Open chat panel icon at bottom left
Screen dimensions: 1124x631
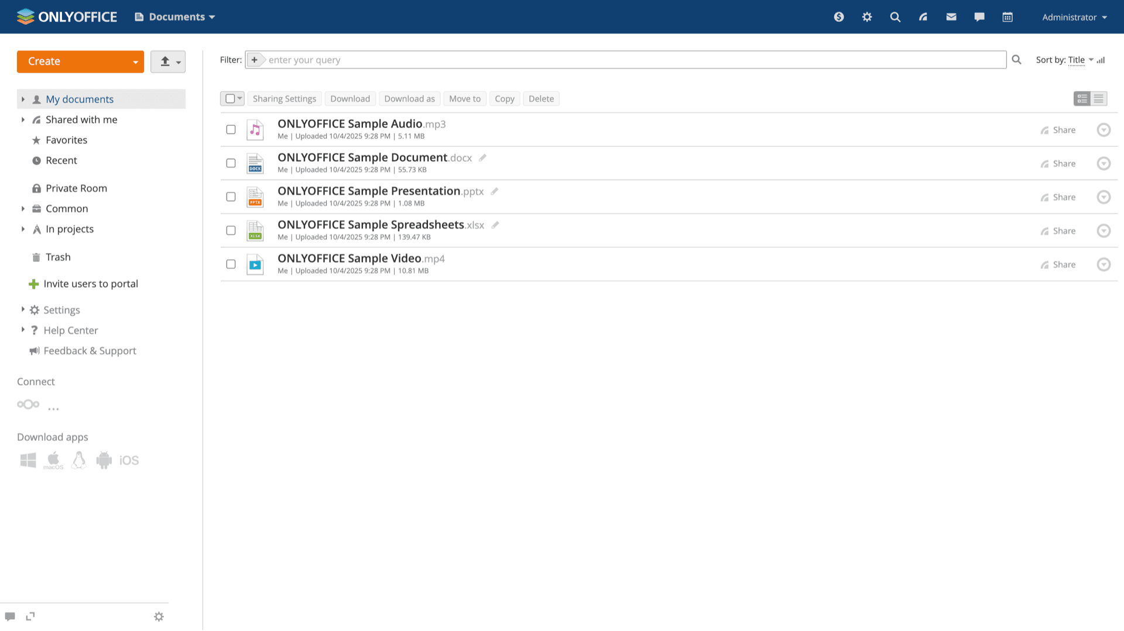click(10, 616)
